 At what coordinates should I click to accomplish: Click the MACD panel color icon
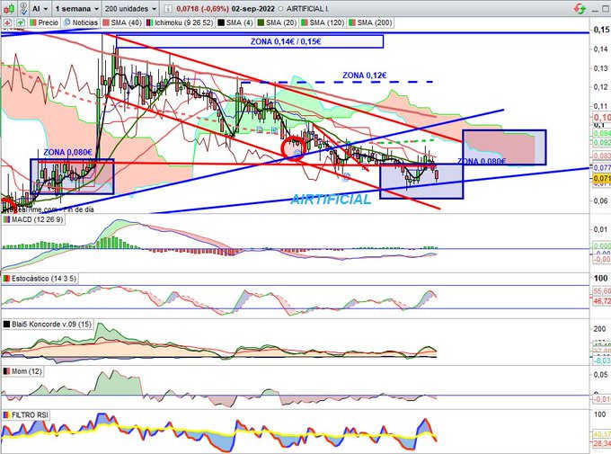[6, 219]
